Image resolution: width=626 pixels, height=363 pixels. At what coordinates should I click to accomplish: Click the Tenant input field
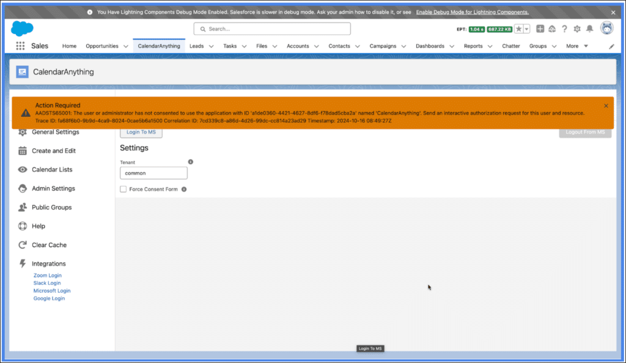153,173
